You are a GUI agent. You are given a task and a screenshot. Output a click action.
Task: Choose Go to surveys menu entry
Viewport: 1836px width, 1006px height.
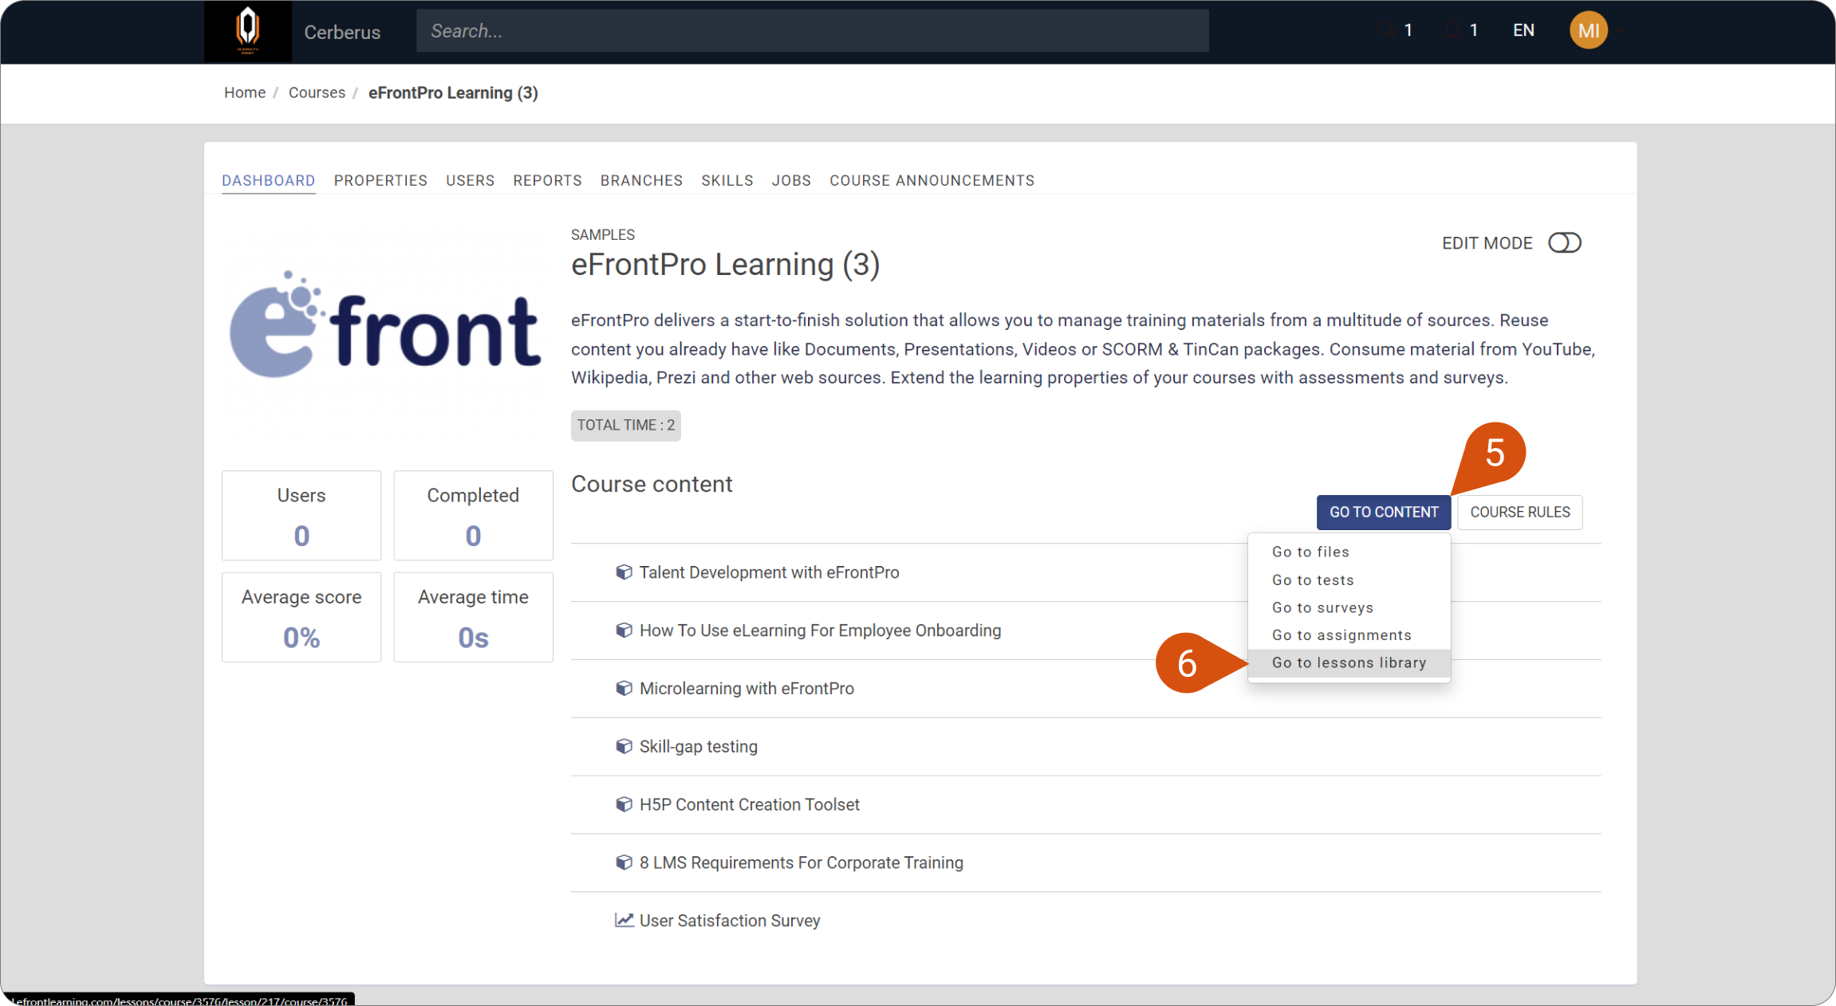(x=1349, y=607)
